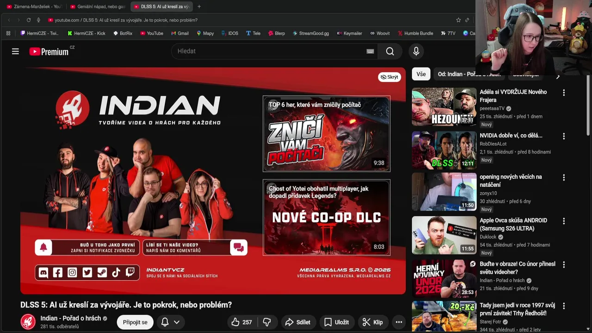This screenshot has width=592, height=333.
Task: Open on-screen keyboard icon in search box
Action: pos(370,51)
